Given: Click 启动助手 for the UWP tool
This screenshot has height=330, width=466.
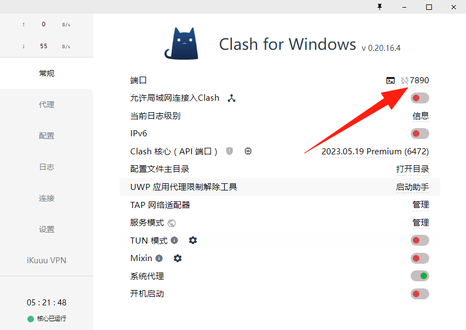Looking at the screenshot, I should click(x=412, y=187).
